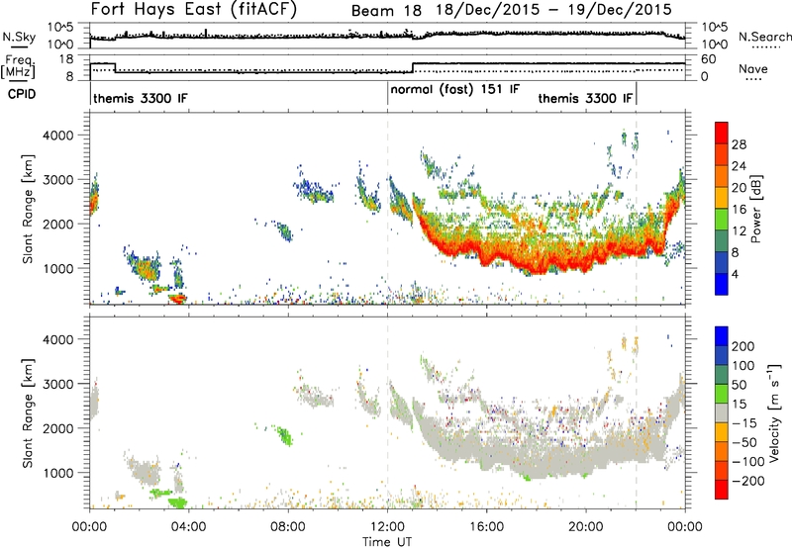Pick the bright green segment of Velocity colorbar
This screenshot has height=548, width=792.
(x=722, y=394)
